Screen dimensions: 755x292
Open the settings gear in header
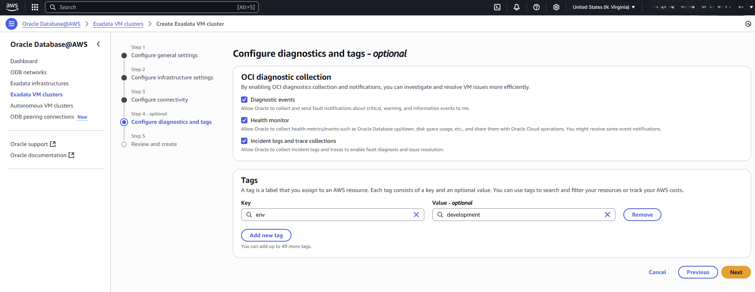pyautogui.click(x=556, y=7)
